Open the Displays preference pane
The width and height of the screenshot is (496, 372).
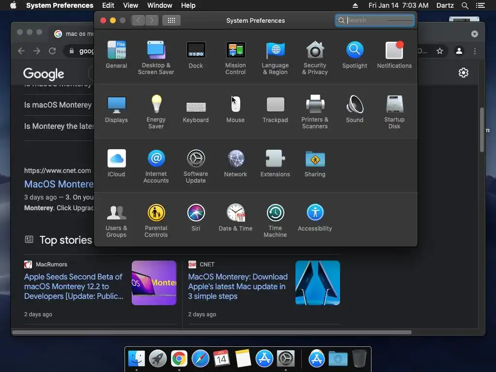[x=116, y=109]
